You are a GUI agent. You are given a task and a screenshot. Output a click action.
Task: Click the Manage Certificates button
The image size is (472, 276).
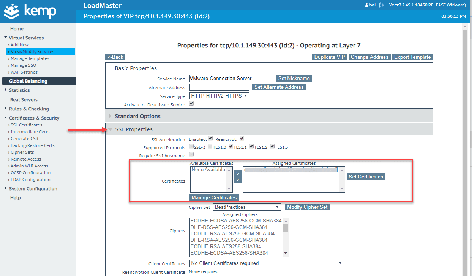click(x=214, y=197)
